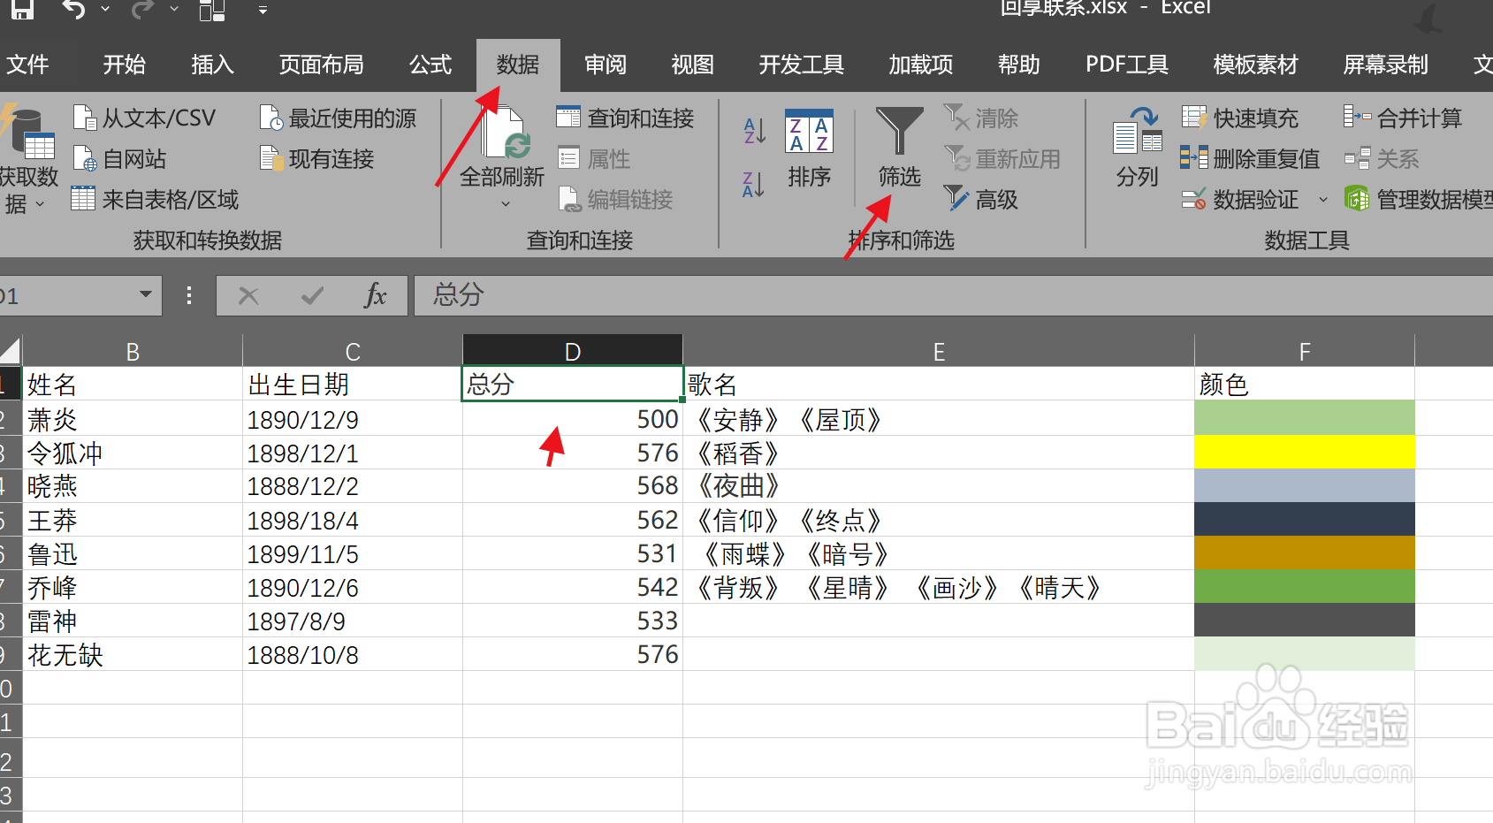This screenshot has height=823, width=1493.
Task: Expand the 数据验证 dropdown arrow
Action: (1323, 200)
